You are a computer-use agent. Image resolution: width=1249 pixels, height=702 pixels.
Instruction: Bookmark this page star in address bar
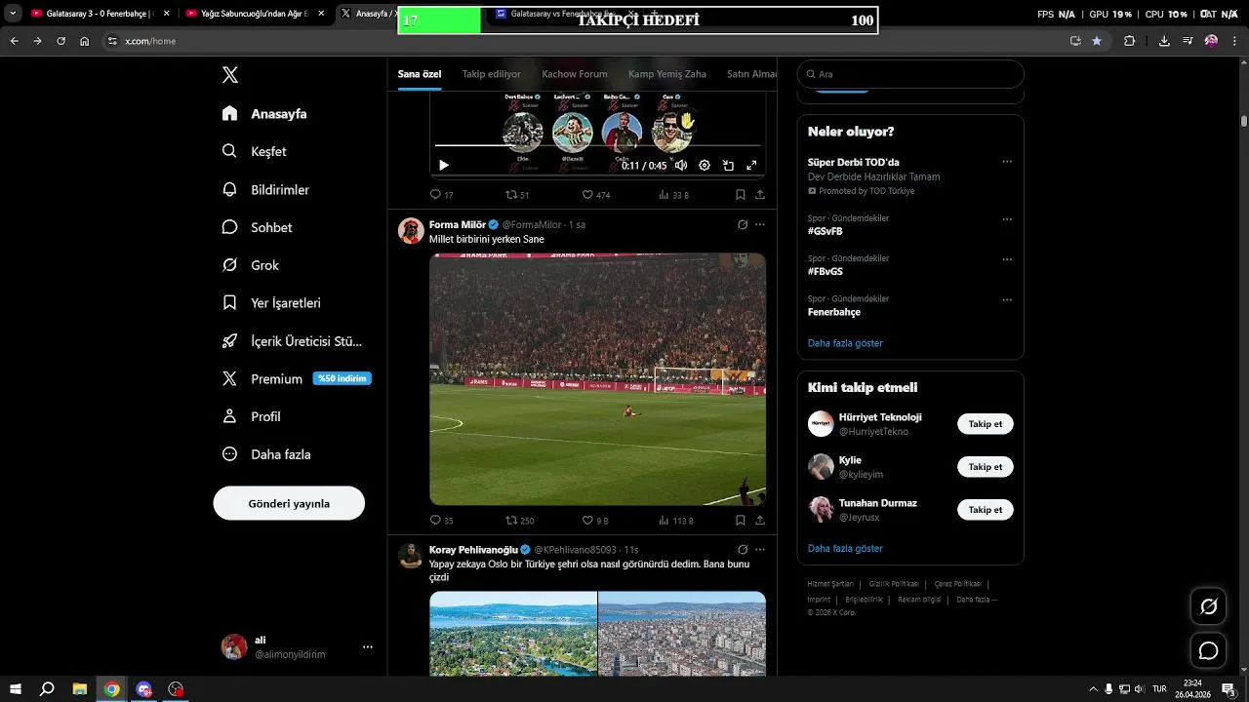(x=1097, y=41)
